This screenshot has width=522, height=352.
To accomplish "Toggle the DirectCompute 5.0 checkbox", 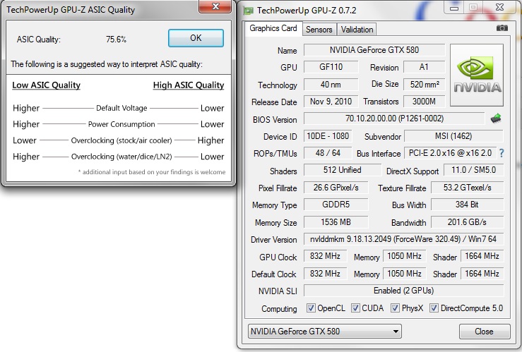I will coord(434,308).
